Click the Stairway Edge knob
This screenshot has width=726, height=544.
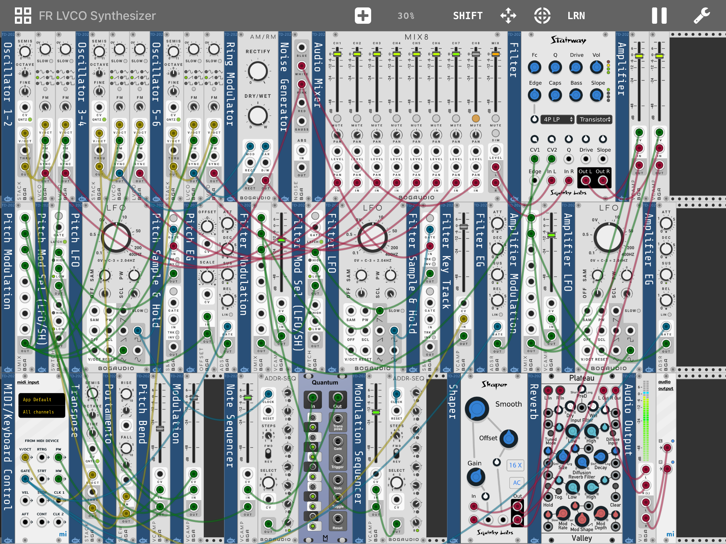[535, 95]
